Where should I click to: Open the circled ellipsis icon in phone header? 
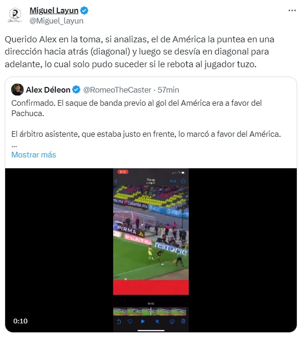pyautogui.click(x=183, y=181)
